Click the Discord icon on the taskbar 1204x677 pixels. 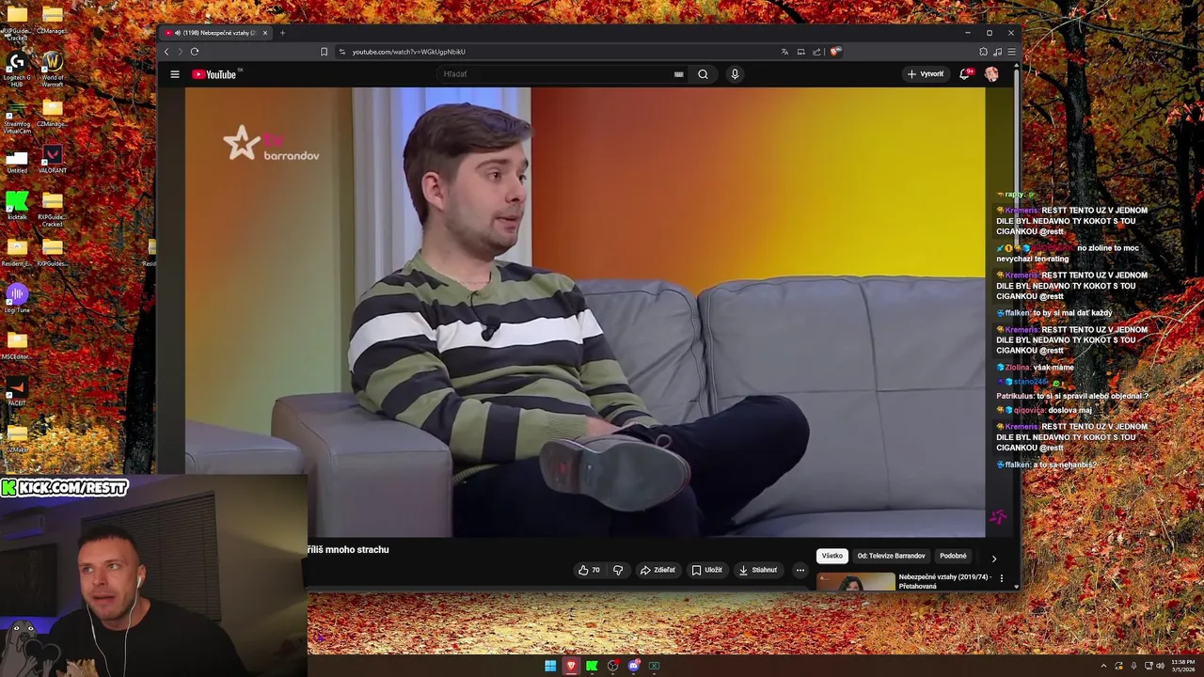633,666
